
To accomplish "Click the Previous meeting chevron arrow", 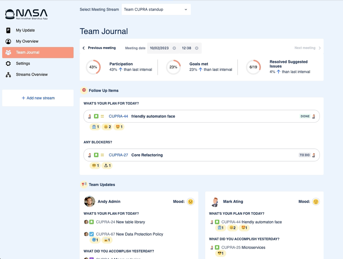I will (x=83, y=48).
